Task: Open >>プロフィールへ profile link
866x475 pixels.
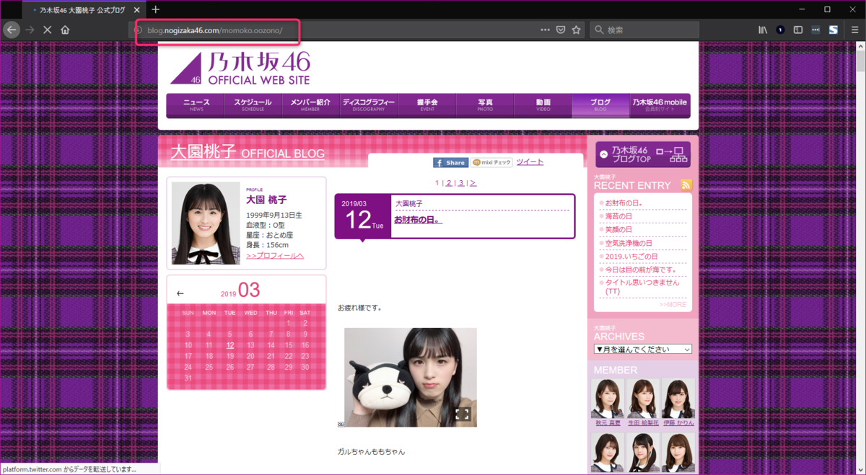Action: pos(275,255)
